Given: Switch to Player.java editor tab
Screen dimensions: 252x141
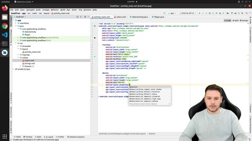Looking at the screenshot, I should coord(158,17).
